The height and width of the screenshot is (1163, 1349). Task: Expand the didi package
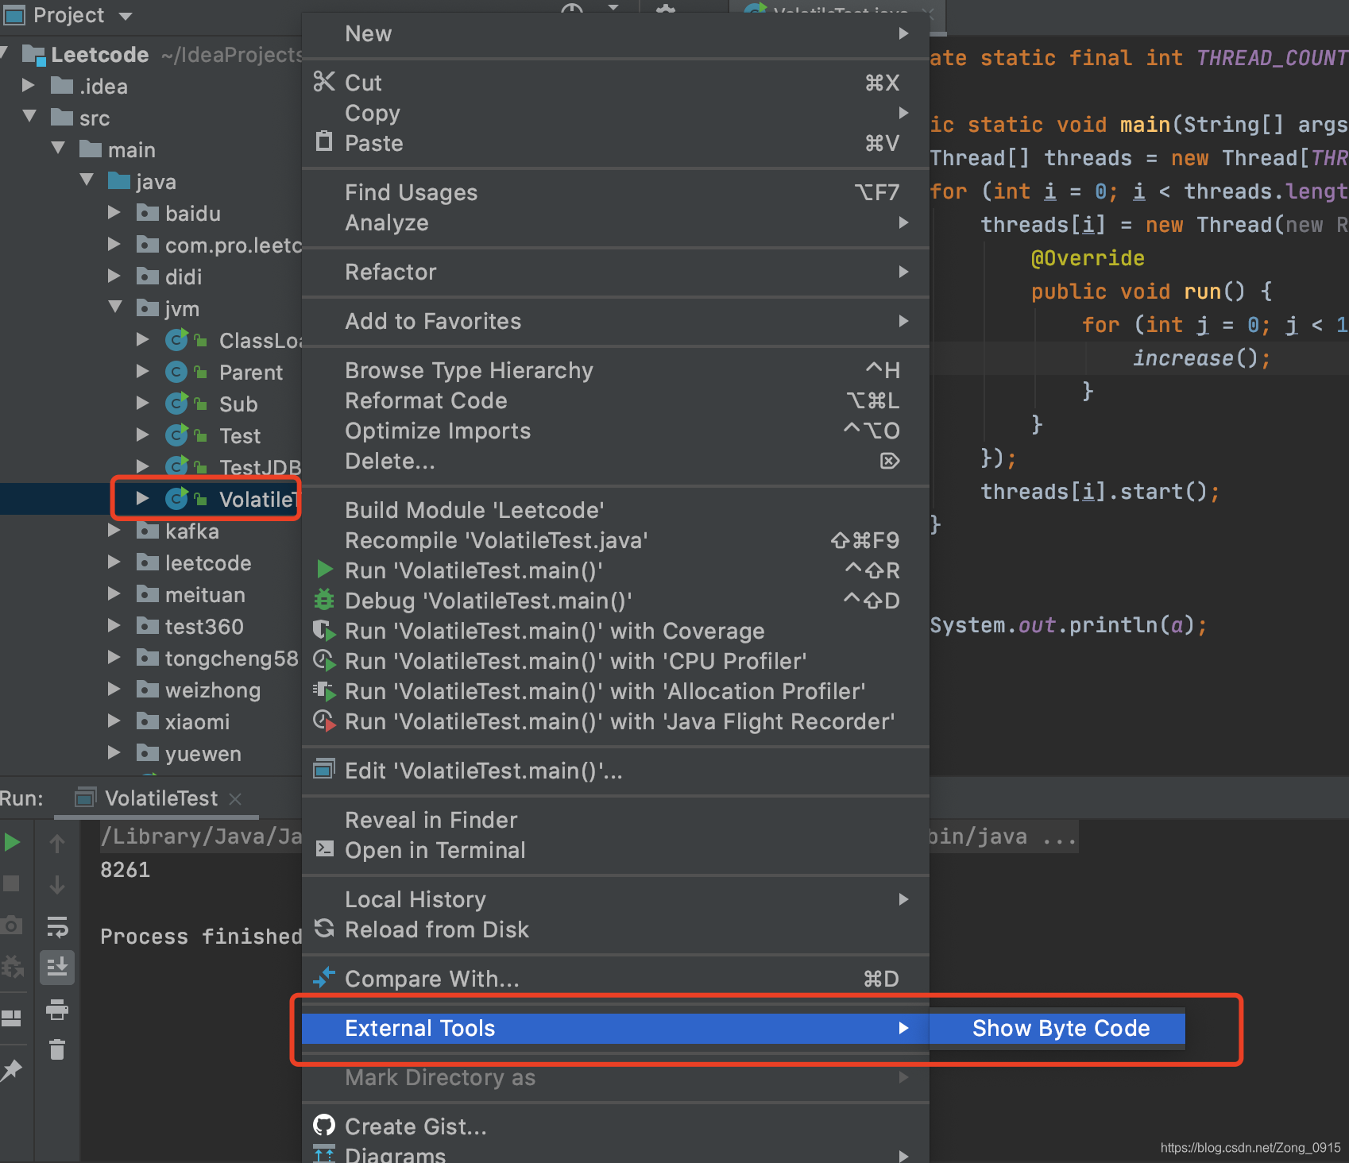(x=114, y=276)
